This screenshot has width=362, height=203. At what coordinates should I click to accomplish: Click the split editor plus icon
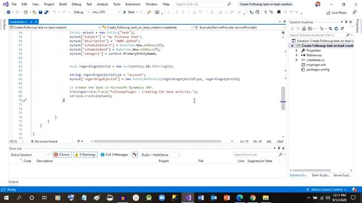[x=283, y=33]
